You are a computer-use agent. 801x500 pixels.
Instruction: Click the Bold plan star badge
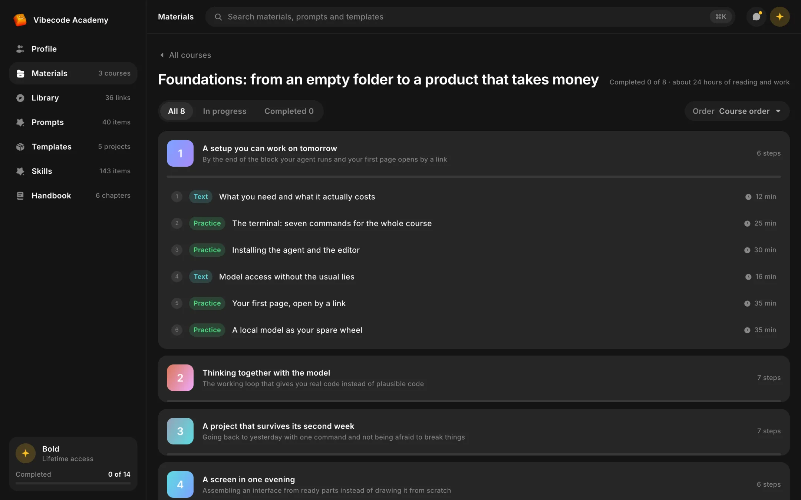coord(26,453)
